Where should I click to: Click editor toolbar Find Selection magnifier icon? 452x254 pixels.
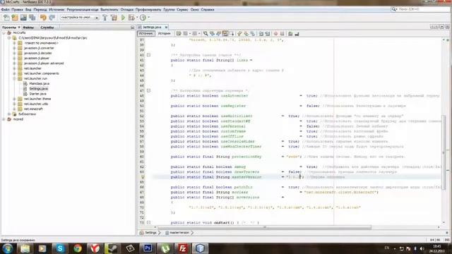pos(206,34)
